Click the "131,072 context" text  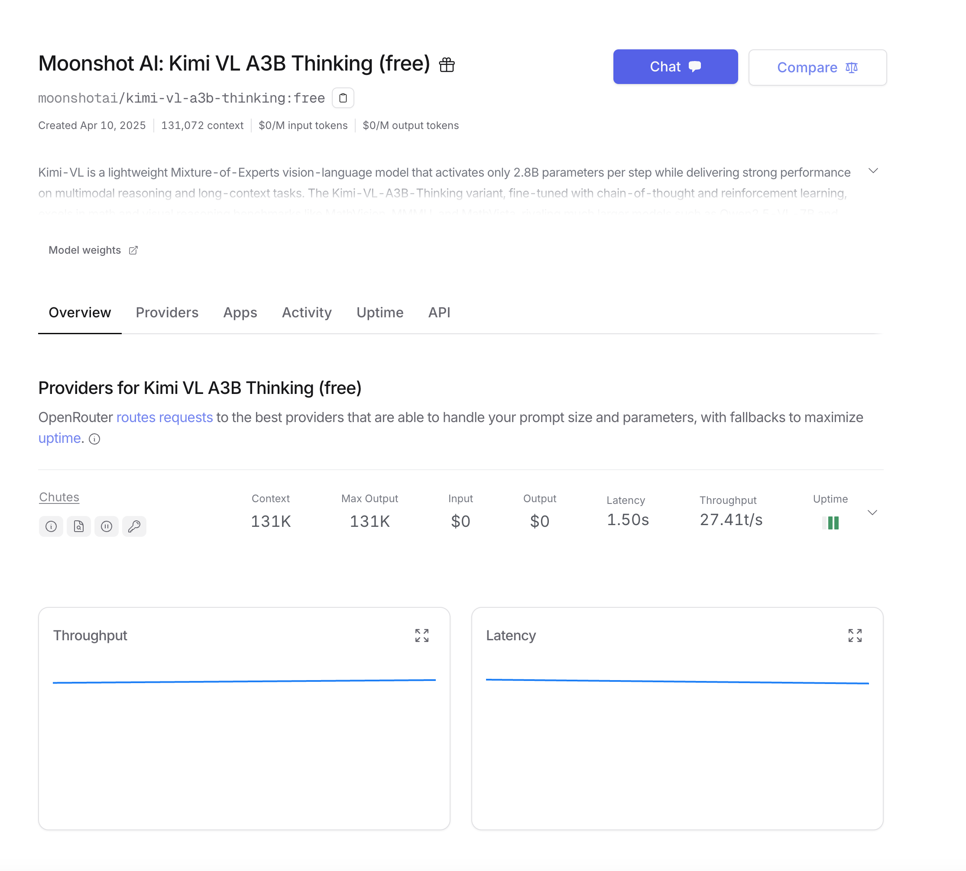click(x=202, y=126)
